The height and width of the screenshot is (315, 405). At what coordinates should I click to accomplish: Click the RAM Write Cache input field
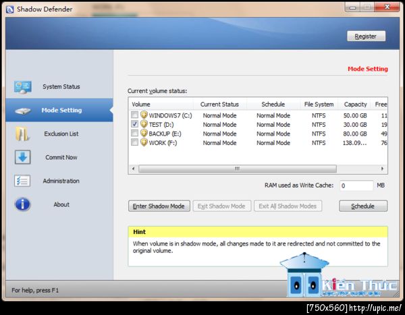[356, 185]
